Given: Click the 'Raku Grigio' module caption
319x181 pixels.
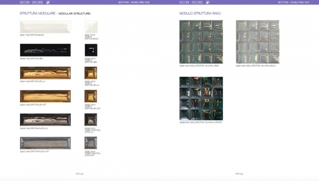Looking at the screenshot, I should pos(199,66).
